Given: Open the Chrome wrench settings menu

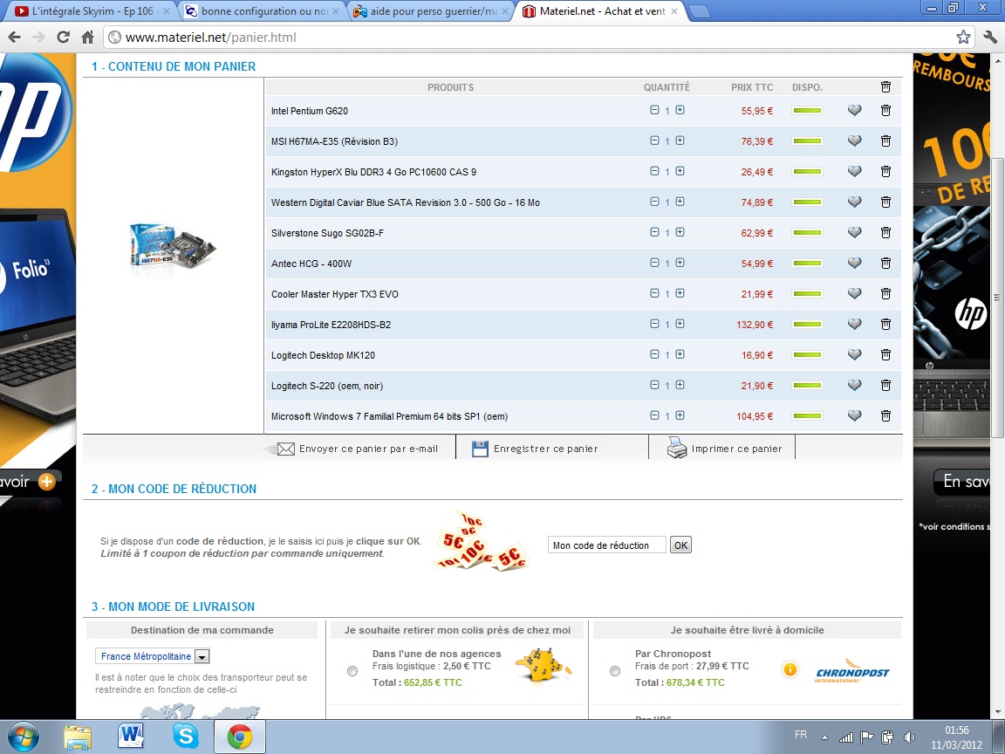Looking at the screenshot, I should 989,38.
